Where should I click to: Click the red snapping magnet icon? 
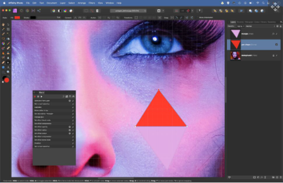coord(188,11)
